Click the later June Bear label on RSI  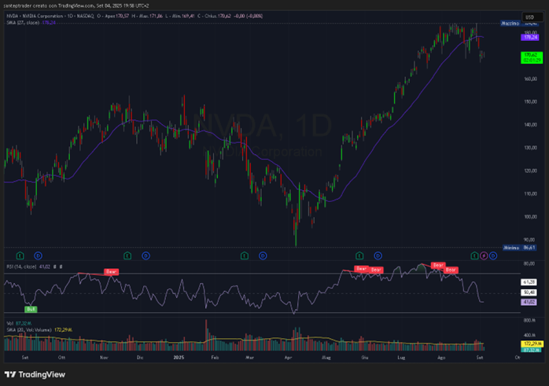pos(376,270)
